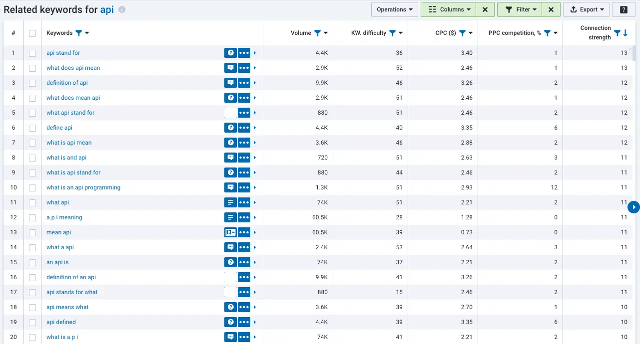Open the three-dots menu for what api stand for
Viewport: 640px width, 344px height.
coord(244,113)
